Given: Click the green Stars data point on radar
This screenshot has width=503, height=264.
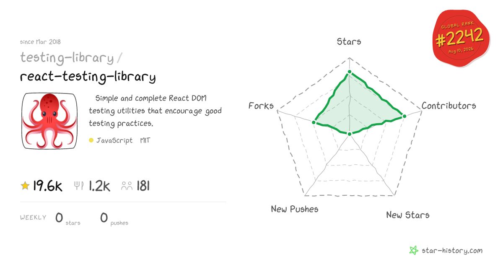Looking at the screenshot, I should pyautogui.click(x=349, y=72).
